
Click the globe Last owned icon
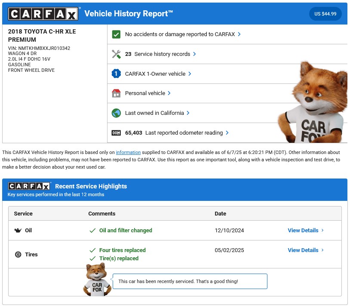pos(116,113)
